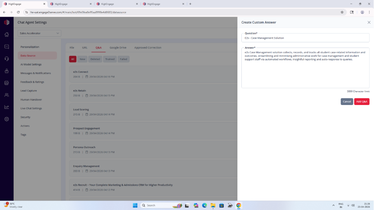Filter Q&A list by New
374x210 pixels.
click(x=82, y=59)
